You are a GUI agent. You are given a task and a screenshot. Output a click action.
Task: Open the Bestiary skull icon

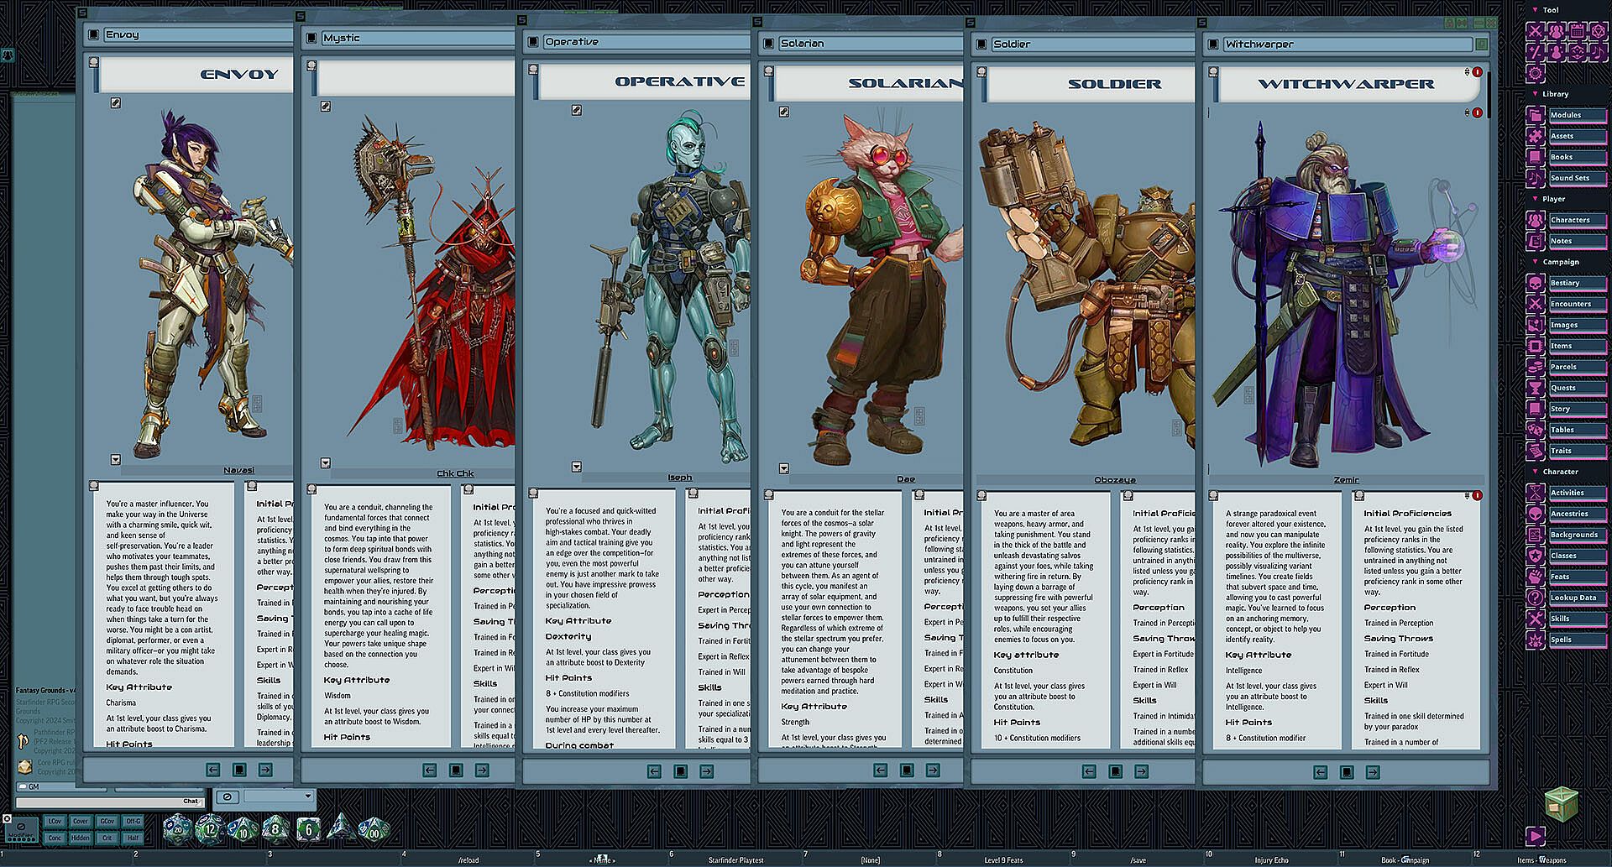tap(1536, 283)
